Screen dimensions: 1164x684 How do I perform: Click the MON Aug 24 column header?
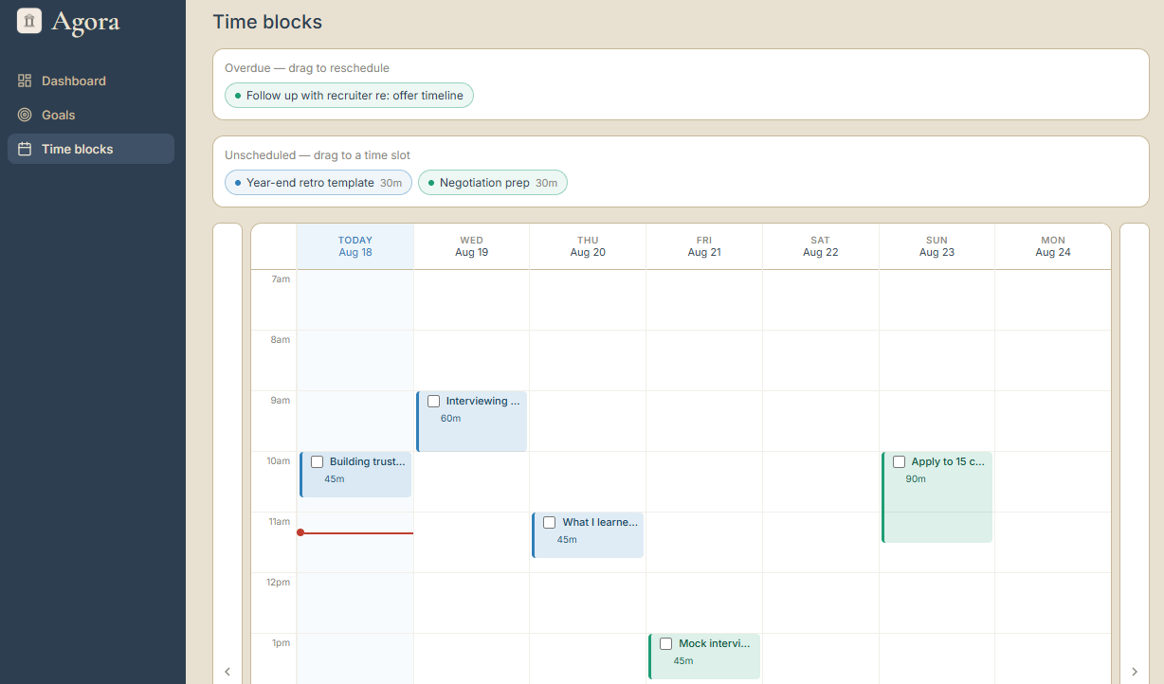1053,246
